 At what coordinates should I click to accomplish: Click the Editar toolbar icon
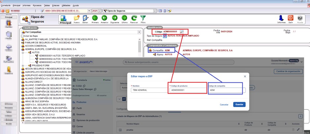click(85, 18)
